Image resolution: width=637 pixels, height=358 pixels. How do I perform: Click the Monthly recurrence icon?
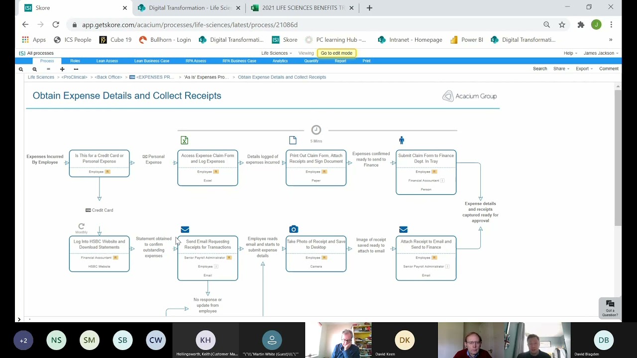[x=82, y=226]
